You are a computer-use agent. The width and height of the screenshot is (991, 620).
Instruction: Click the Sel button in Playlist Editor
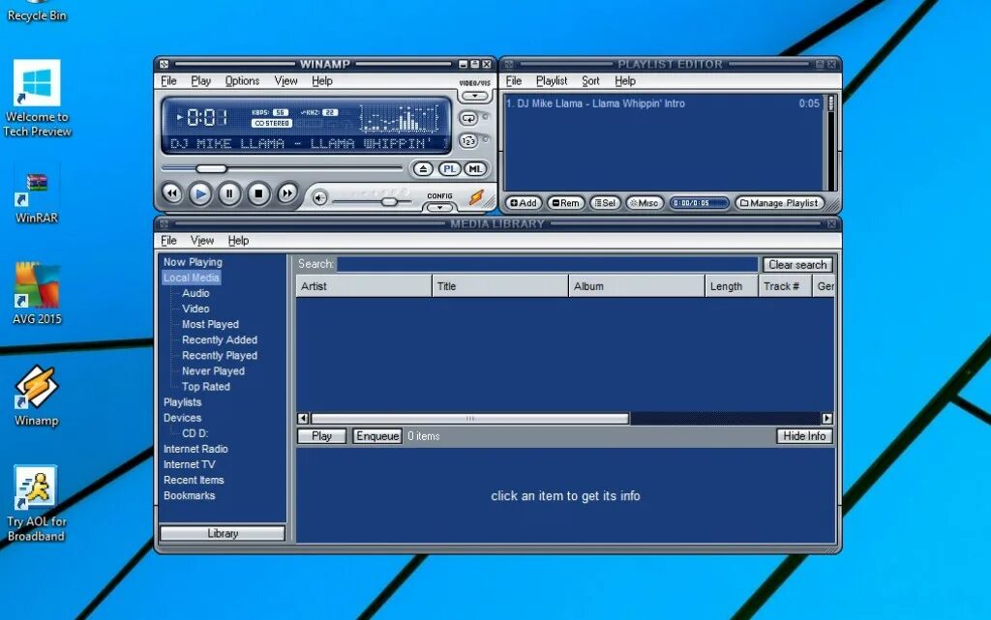point(605,203)
